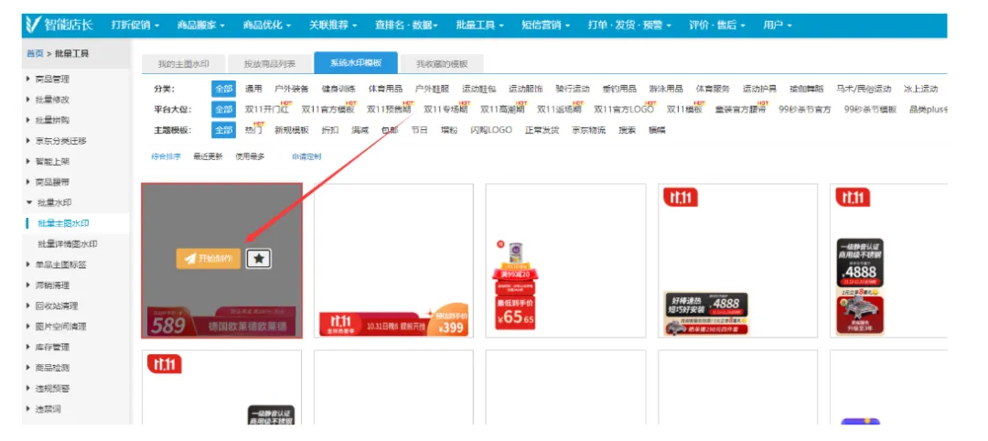Screen dimensions: 988x441
Task: Open the 查排名·数据 dropdown menu
Action: [406, 26]
